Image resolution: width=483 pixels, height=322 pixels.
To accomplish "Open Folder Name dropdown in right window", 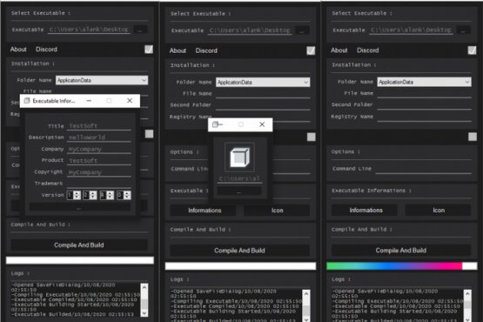I will tap(424, 82).
